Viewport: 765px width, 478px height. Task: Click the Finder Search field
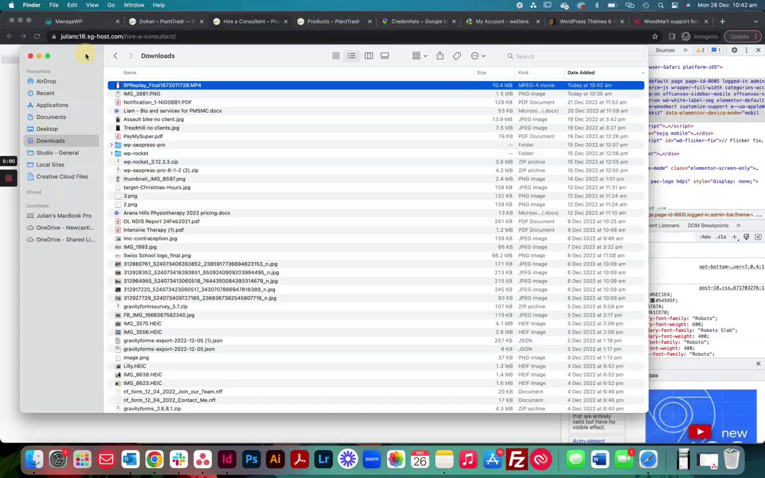pyautogui.click(x=574, y=56)
